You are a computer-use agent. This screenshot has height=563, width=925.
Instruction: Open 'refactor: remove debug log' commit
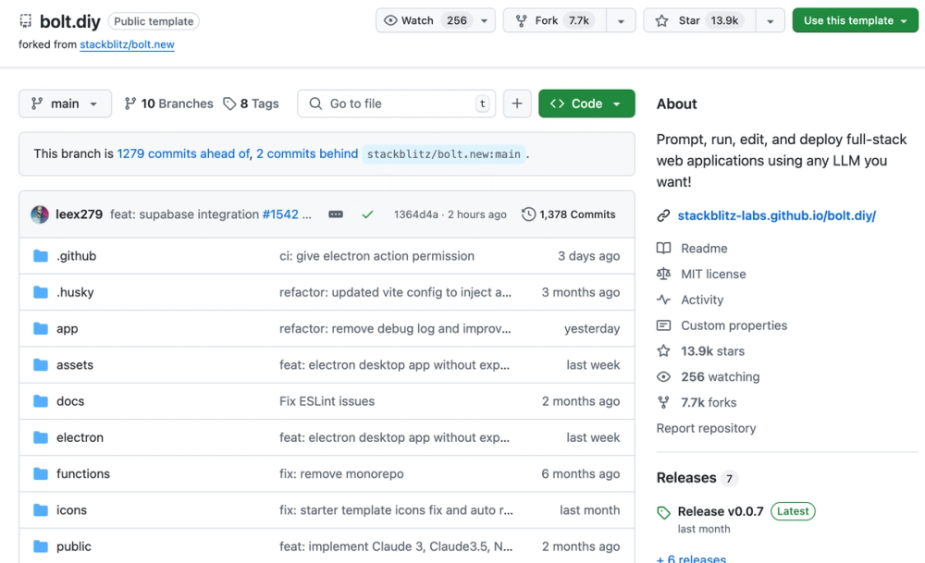395,328
